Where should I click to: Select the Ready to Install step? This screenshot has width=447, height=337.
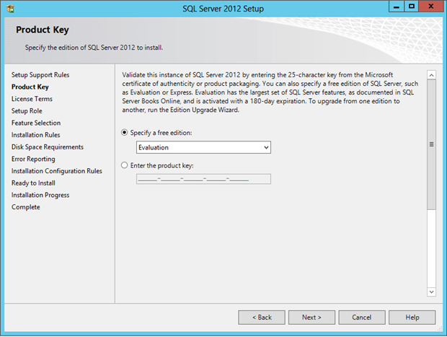pos(33,183)
